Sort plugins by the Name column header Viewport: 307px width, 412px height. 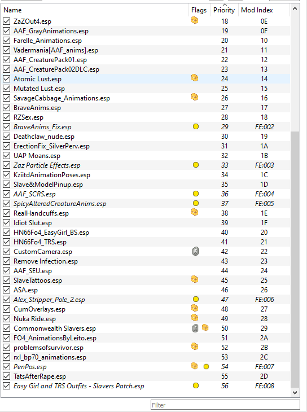pyautogui.click(x=95, y=10)
